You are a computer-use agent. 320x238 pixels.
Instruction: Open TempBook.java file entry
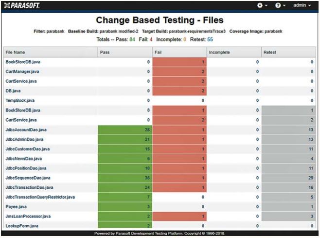19,100
